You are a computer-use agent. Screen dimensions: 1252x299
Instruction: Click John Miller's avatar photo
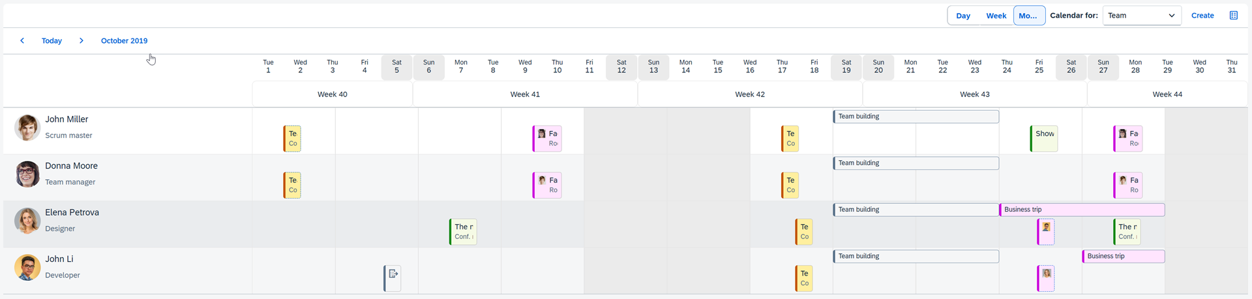coord(27,128)
